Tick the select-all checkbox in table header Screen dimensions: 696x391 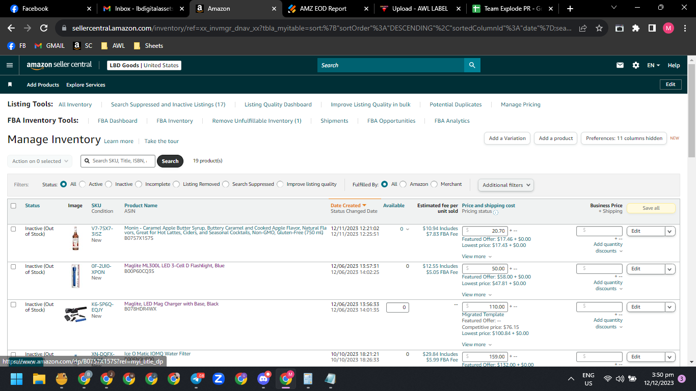click(13, 206)
